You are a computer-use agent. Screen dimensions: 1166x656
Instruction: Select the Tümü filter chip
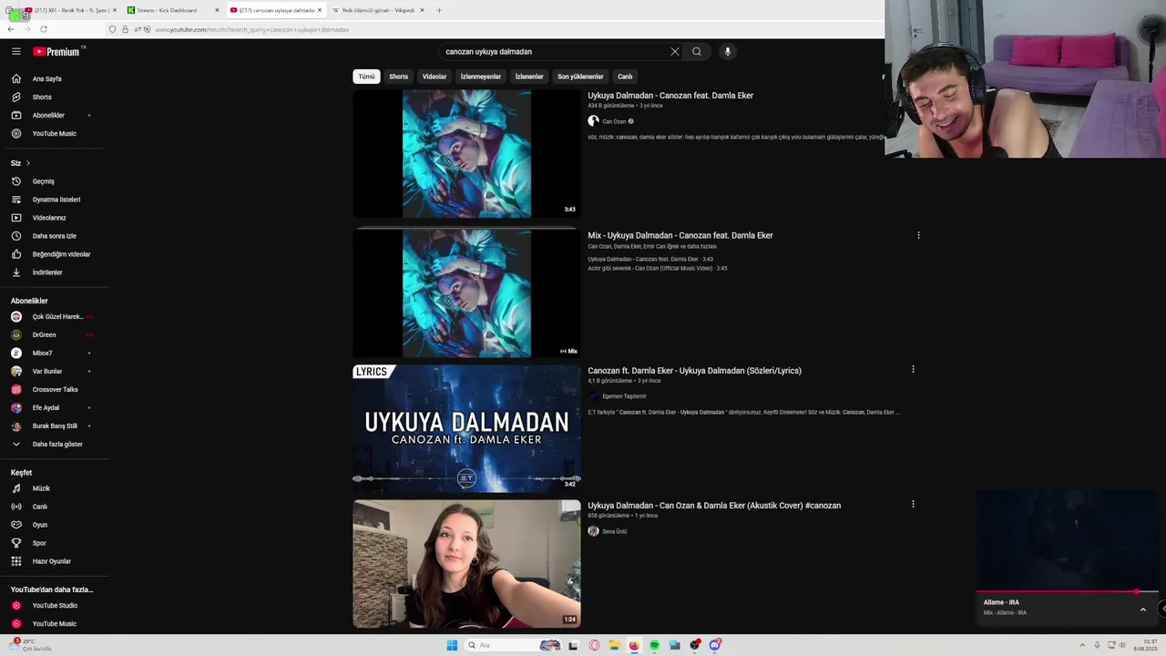(x=366, y=77)
